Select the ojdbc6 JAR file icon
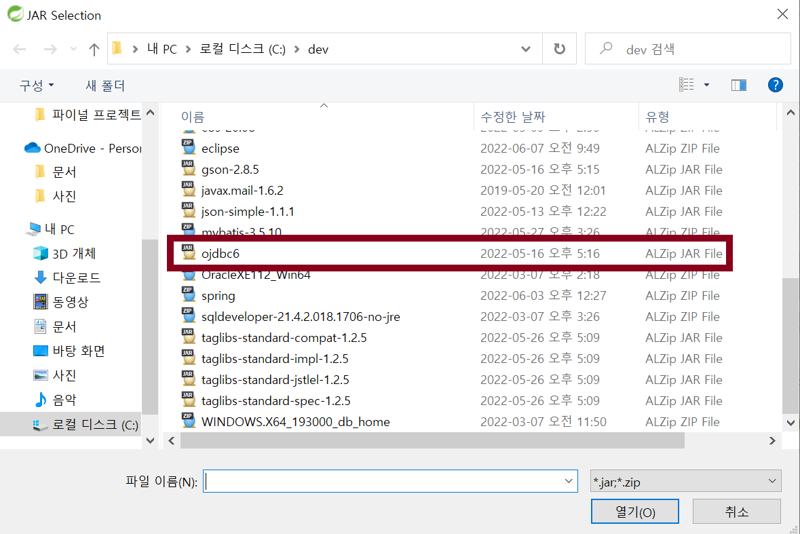 click(x=188, y=252)
